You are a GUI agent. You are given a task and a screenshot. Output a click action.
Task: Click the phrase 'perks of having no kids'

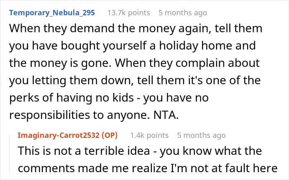point(71,98)
